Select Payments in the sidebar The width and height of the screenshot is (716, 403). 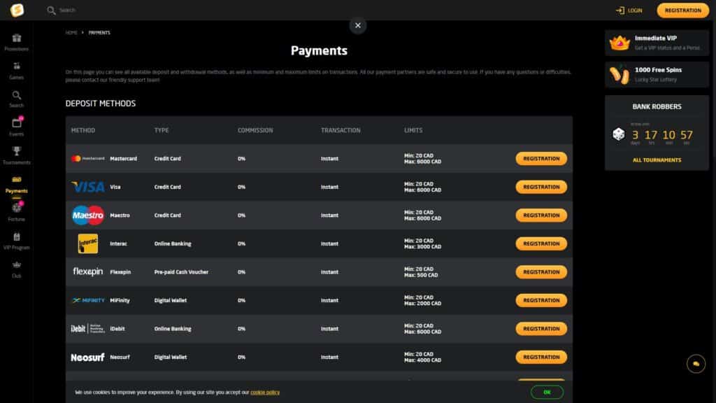pos(17,184)
